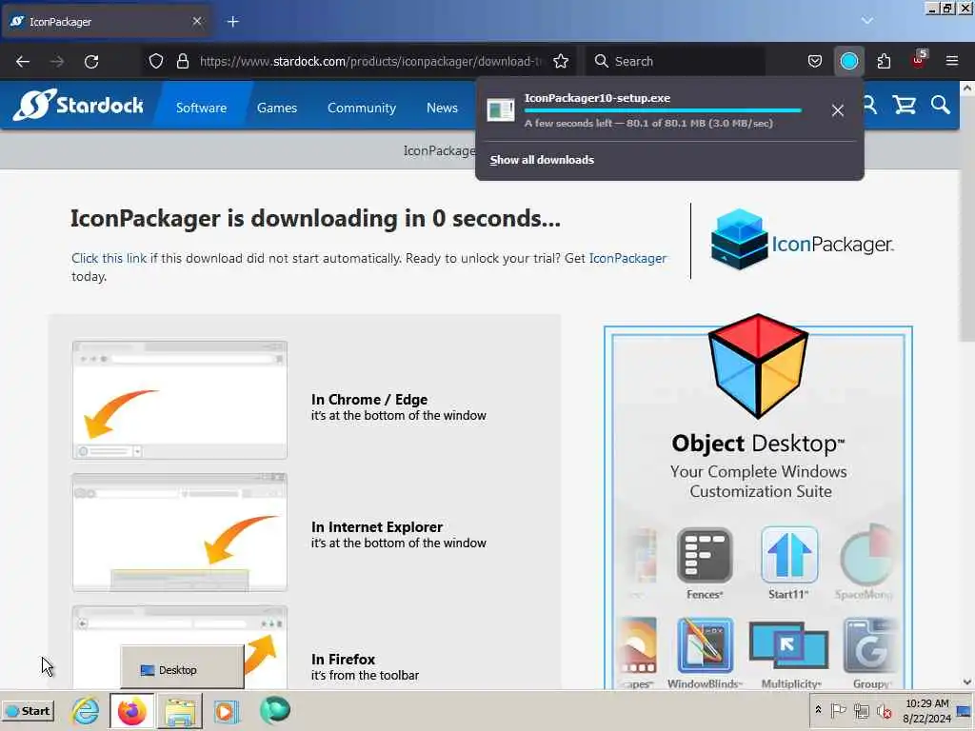
Task: Go back using the browser back arrow
Action: click(23, 62)
